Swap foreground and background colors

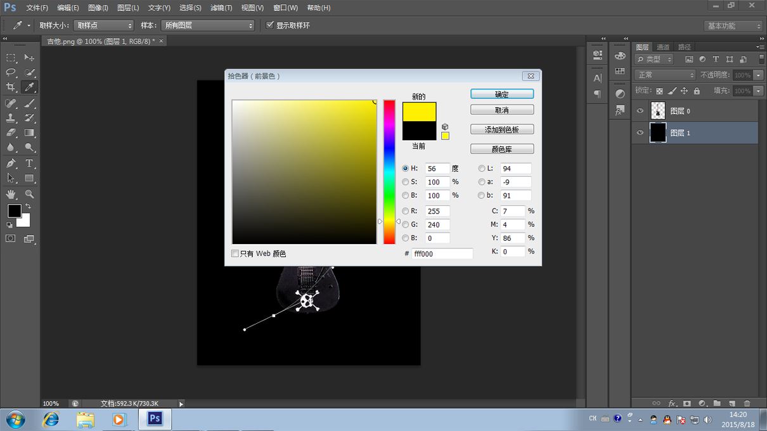tap(28, 207)
